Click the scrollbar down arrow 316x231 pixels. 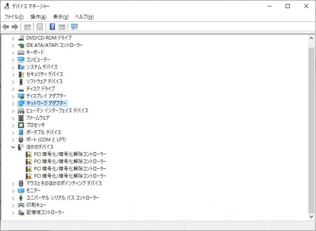311,217
